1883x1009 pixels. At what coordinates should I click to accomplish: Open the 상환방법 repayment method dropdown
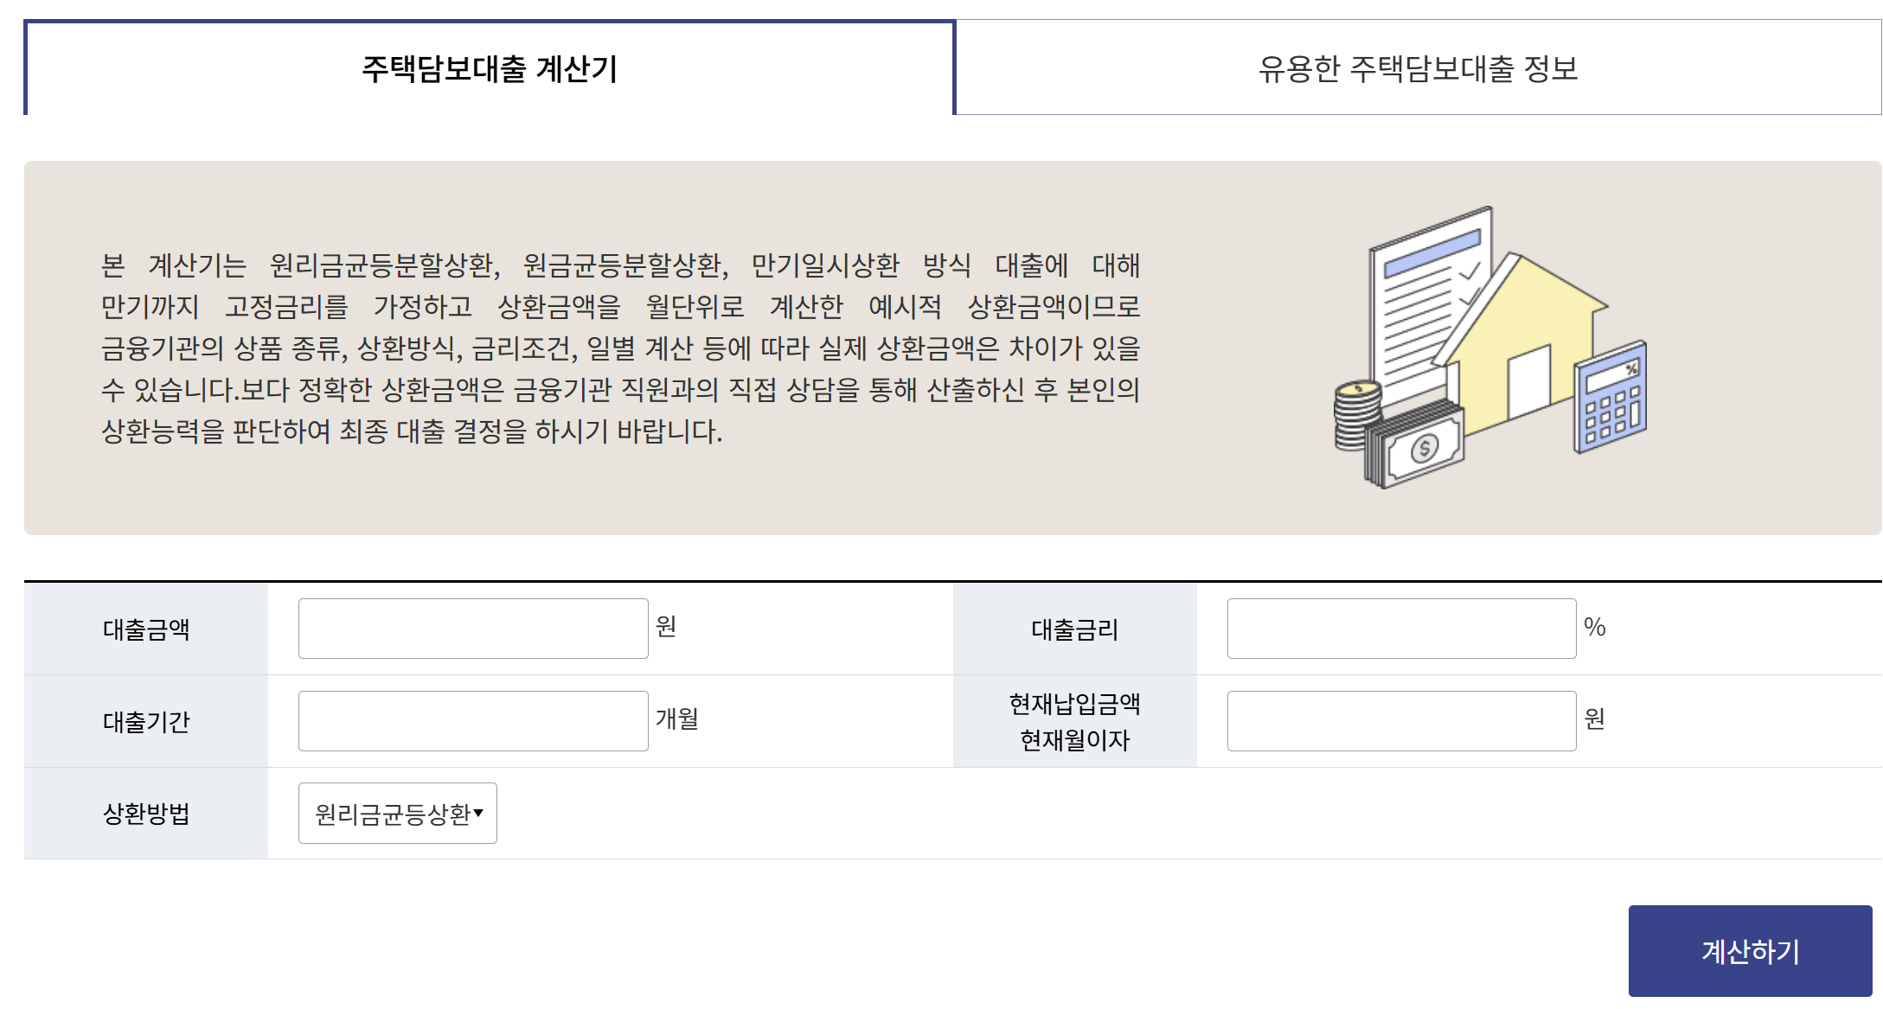pyautogui.click(x=397, y=811)
